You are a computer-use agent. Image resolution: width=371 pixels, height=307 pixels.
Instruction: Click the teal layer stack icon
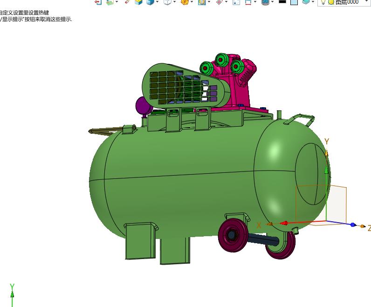pyautogui.click(x=306, y=2)
